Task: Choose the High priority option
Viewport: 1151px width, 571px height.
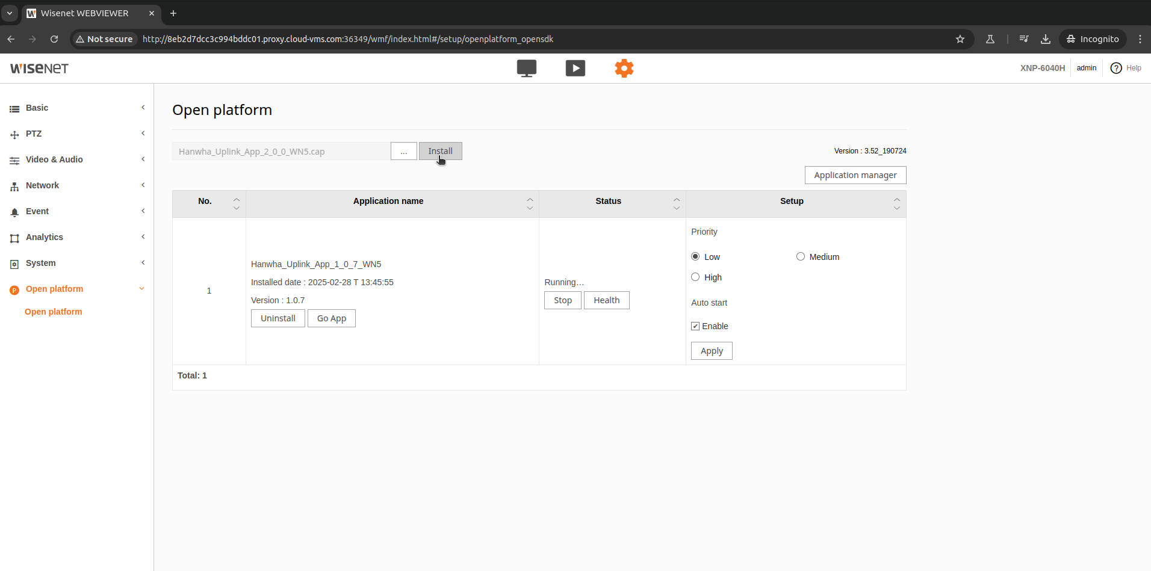Action: [x=695, y=277]
